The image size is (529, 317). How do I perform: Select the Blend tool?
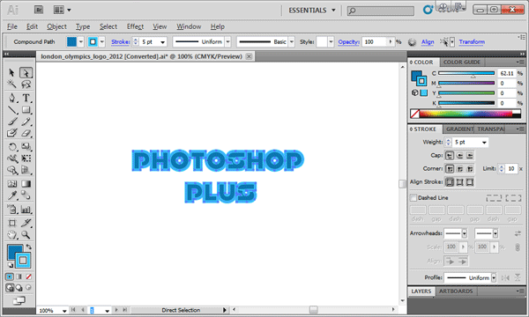[26, 195]
